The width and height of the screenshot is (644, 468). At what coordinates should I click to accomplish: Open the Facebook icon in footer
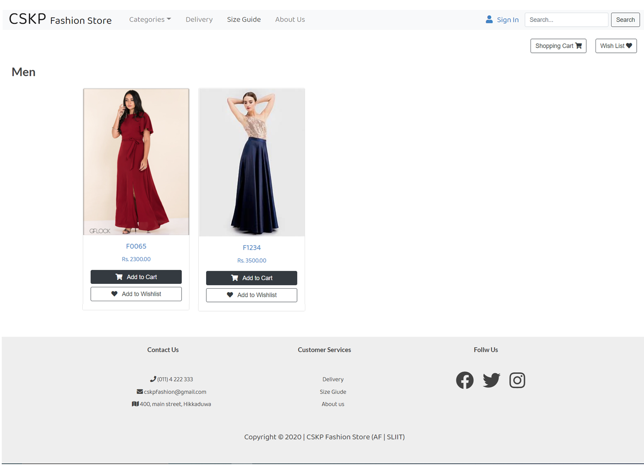(x=464, y=380)
